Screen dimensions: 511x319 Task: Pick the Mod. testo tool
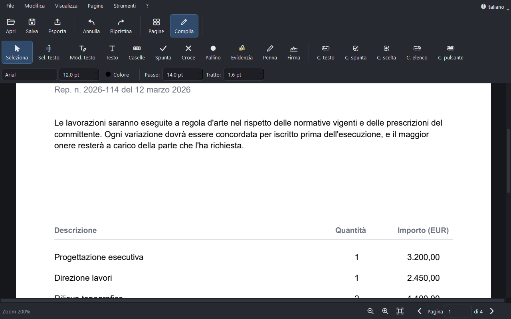(x=83, y=52)
